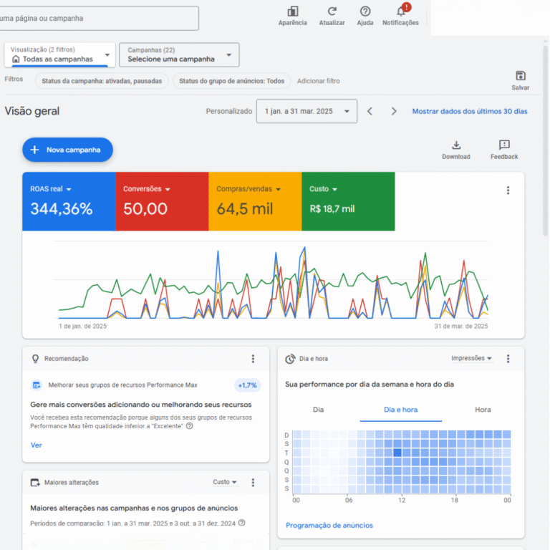
Task: Click the Salvar save icon
Action: coord(521,76)
